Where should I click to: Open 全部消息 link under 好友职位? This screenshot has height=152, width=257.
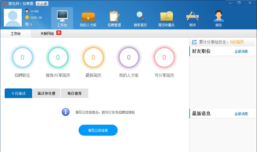241,52
